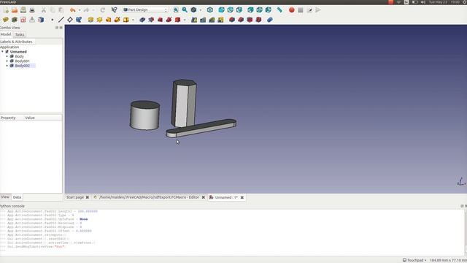Screen dimensions: 467x263
Task: Click the Refresh recompute icon
Action: click(102, 9)
